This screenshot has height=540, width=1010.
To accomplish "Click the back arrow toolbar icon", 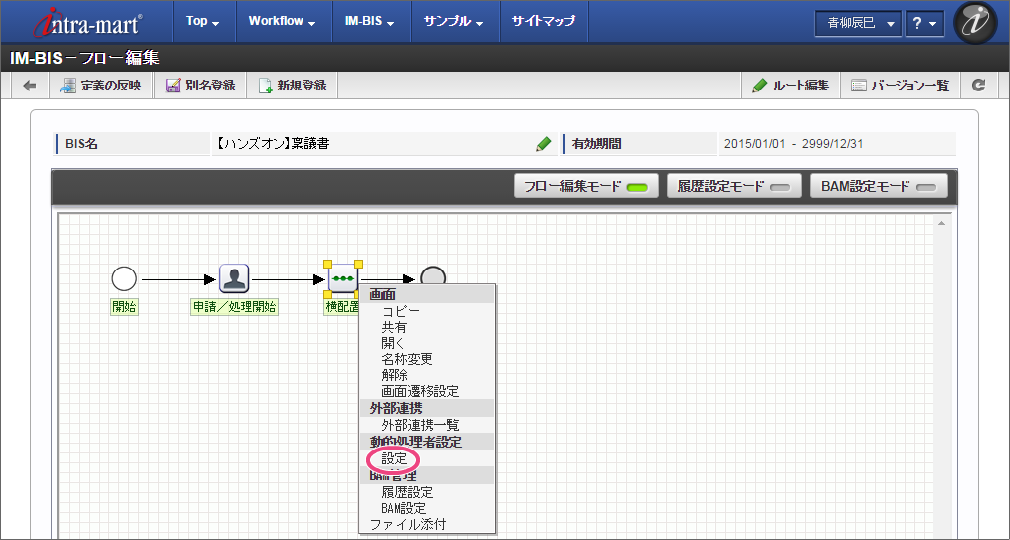I will 30,85.
